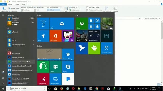
Task: Open the Sort by dropdown in ribbon
Action: [66, 9]
